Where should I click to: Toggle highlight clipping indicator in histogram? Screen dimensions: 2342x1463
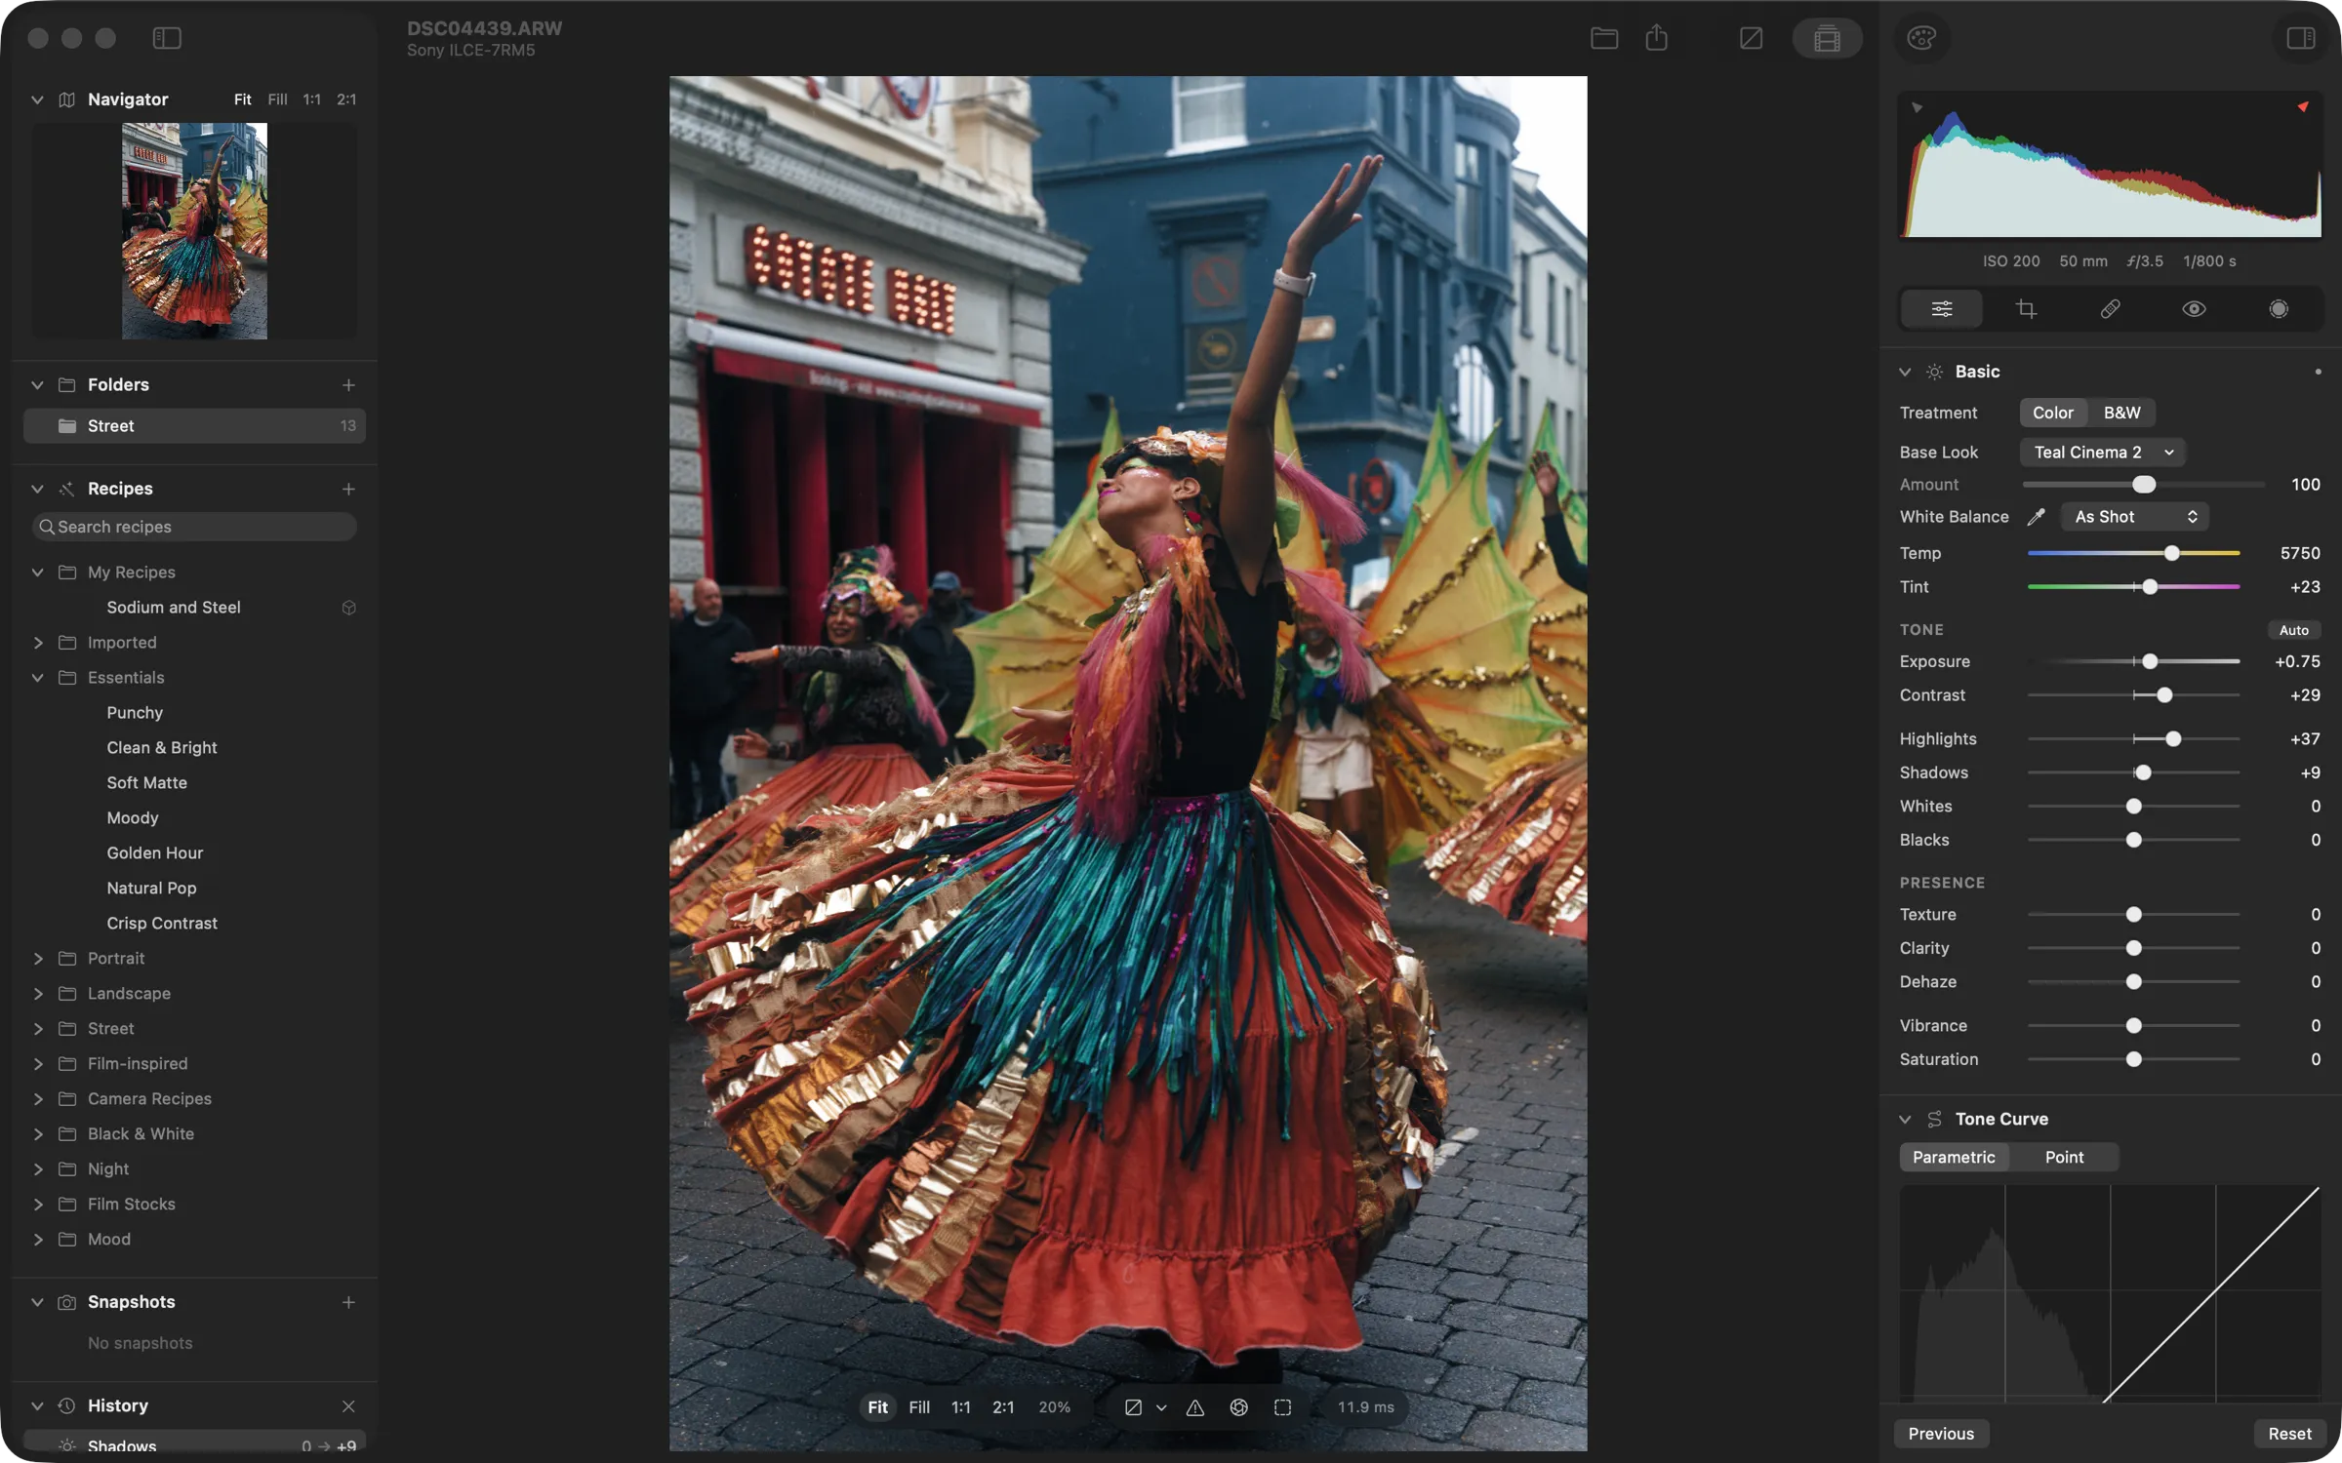point(2303,107)
